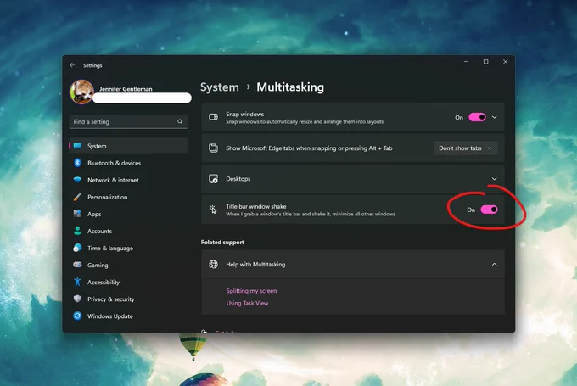This screenshot has width=577, height=386.
Task: Expand the Snap windows options chevron
Action: [495, 117]
